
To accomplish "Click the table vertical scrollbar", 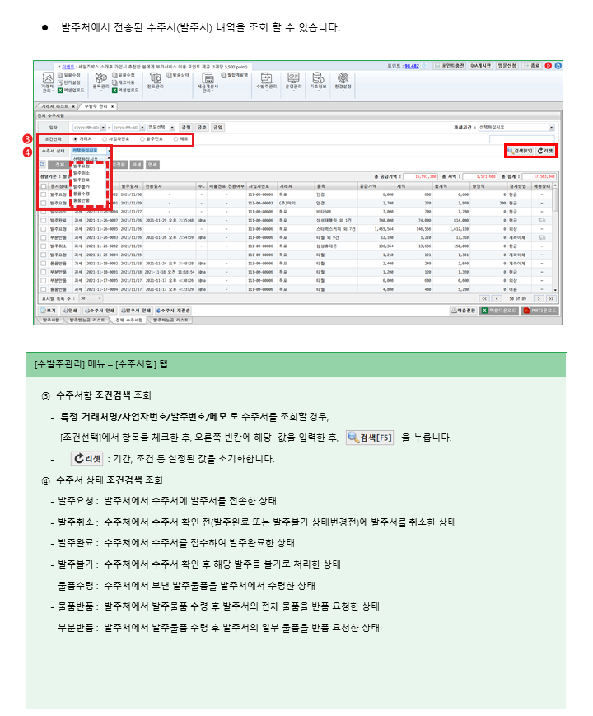I will point(555,237).
